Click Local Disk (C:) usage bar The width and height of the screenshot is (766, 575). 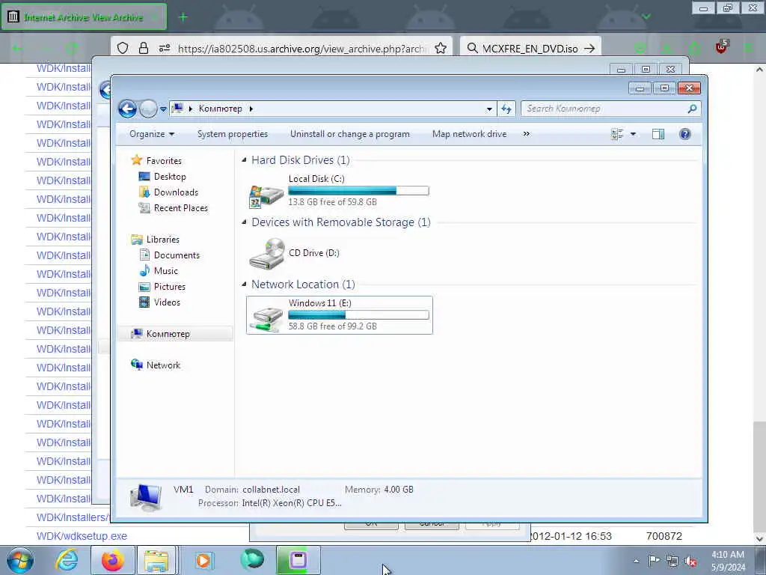click(x=358, y=191)
